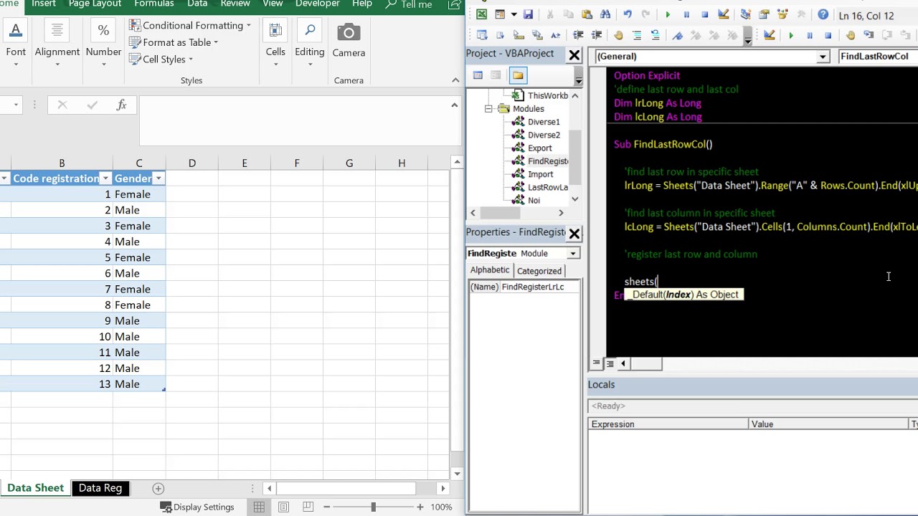The height and width of the screenshot is (516, 918).
Task: Open the Conditional Formatting dropdown
Action: [x=190, y=25]
